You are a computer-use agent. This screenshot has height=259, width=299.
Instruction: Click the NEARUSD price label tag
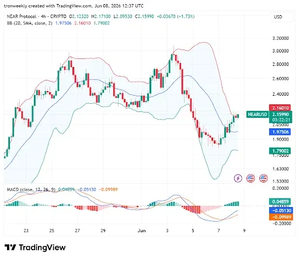pyautogui.click(x=258, y=114)
